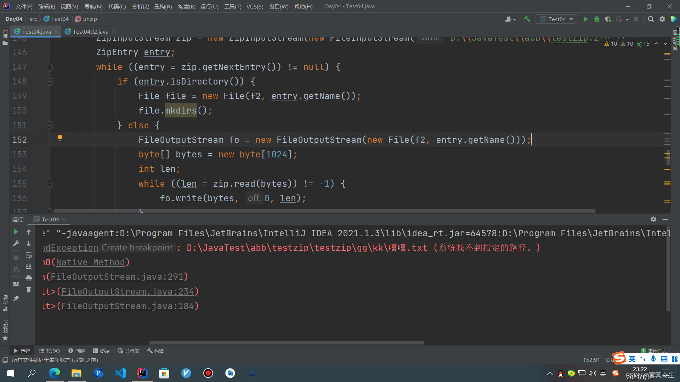
Task: Open Windows Start menu
Action: pyautogui.click(x=11, y=373)
